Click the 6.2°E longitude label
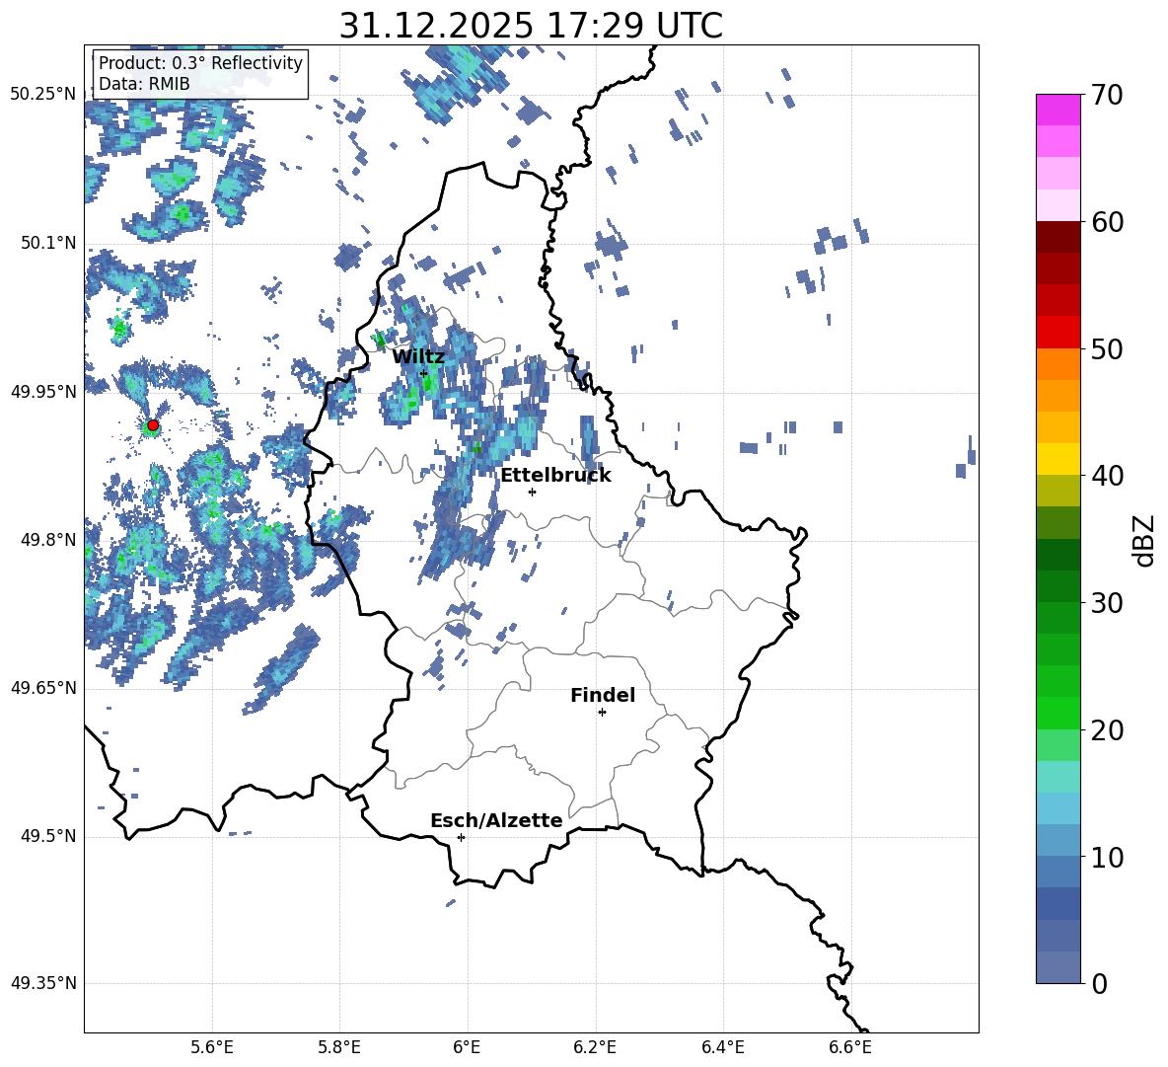1168x1067 pixels. 595,1047
